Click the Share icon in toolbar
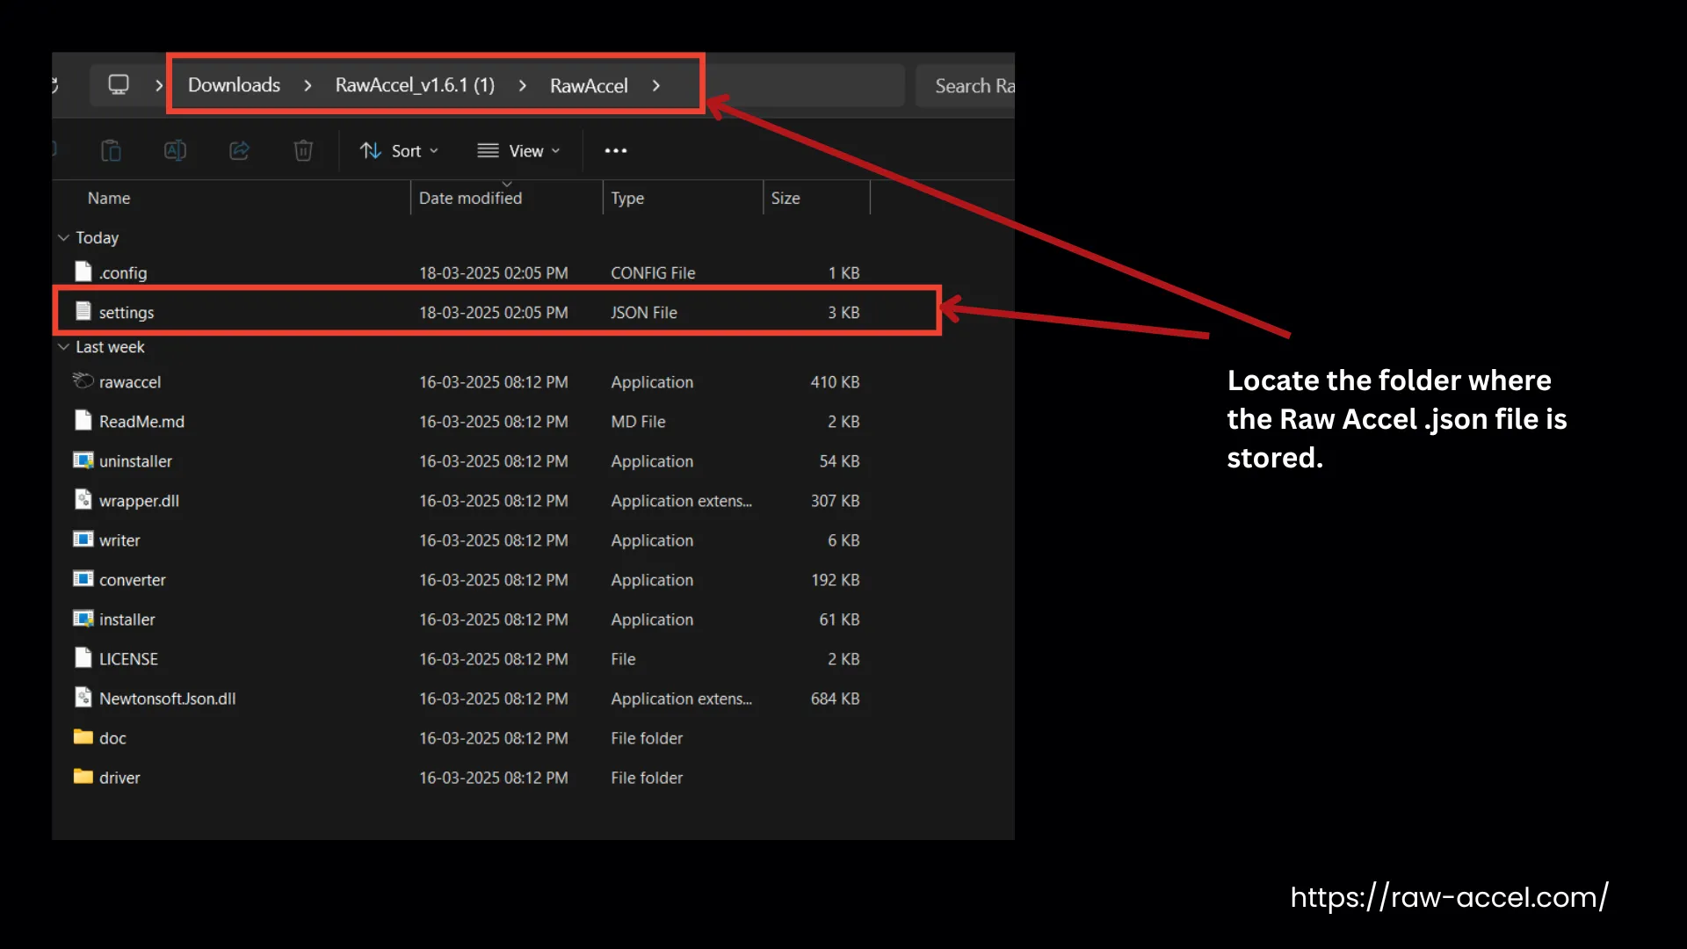Screen dimensions: 1687x949 click(239, 151)
